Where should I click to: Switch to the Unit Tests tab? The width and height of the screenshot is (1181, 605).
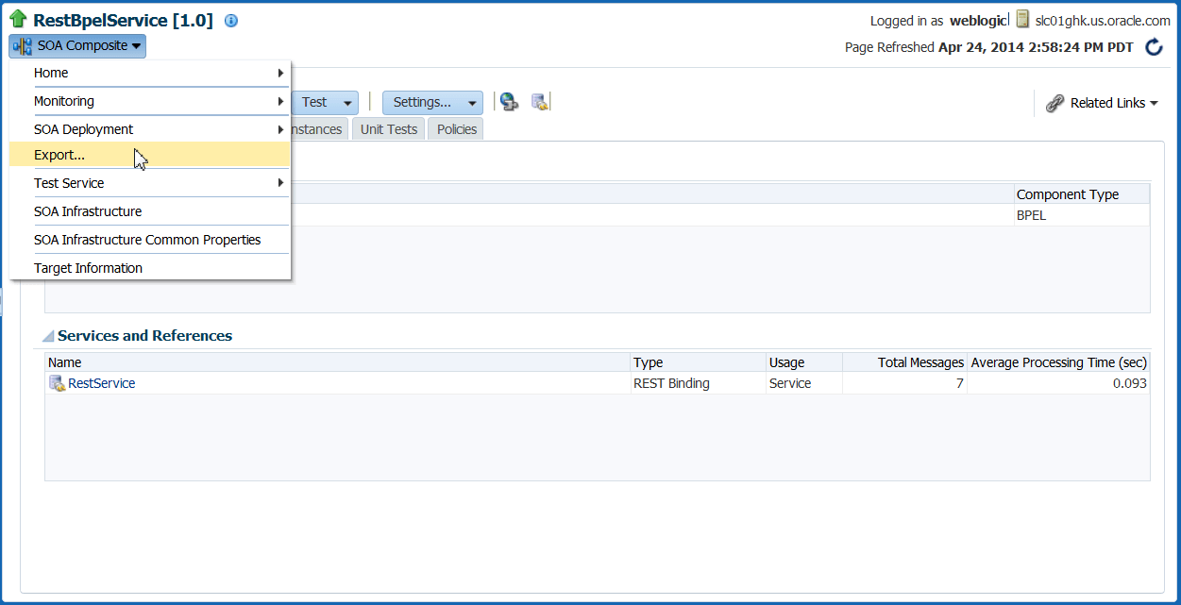point(388,129)
